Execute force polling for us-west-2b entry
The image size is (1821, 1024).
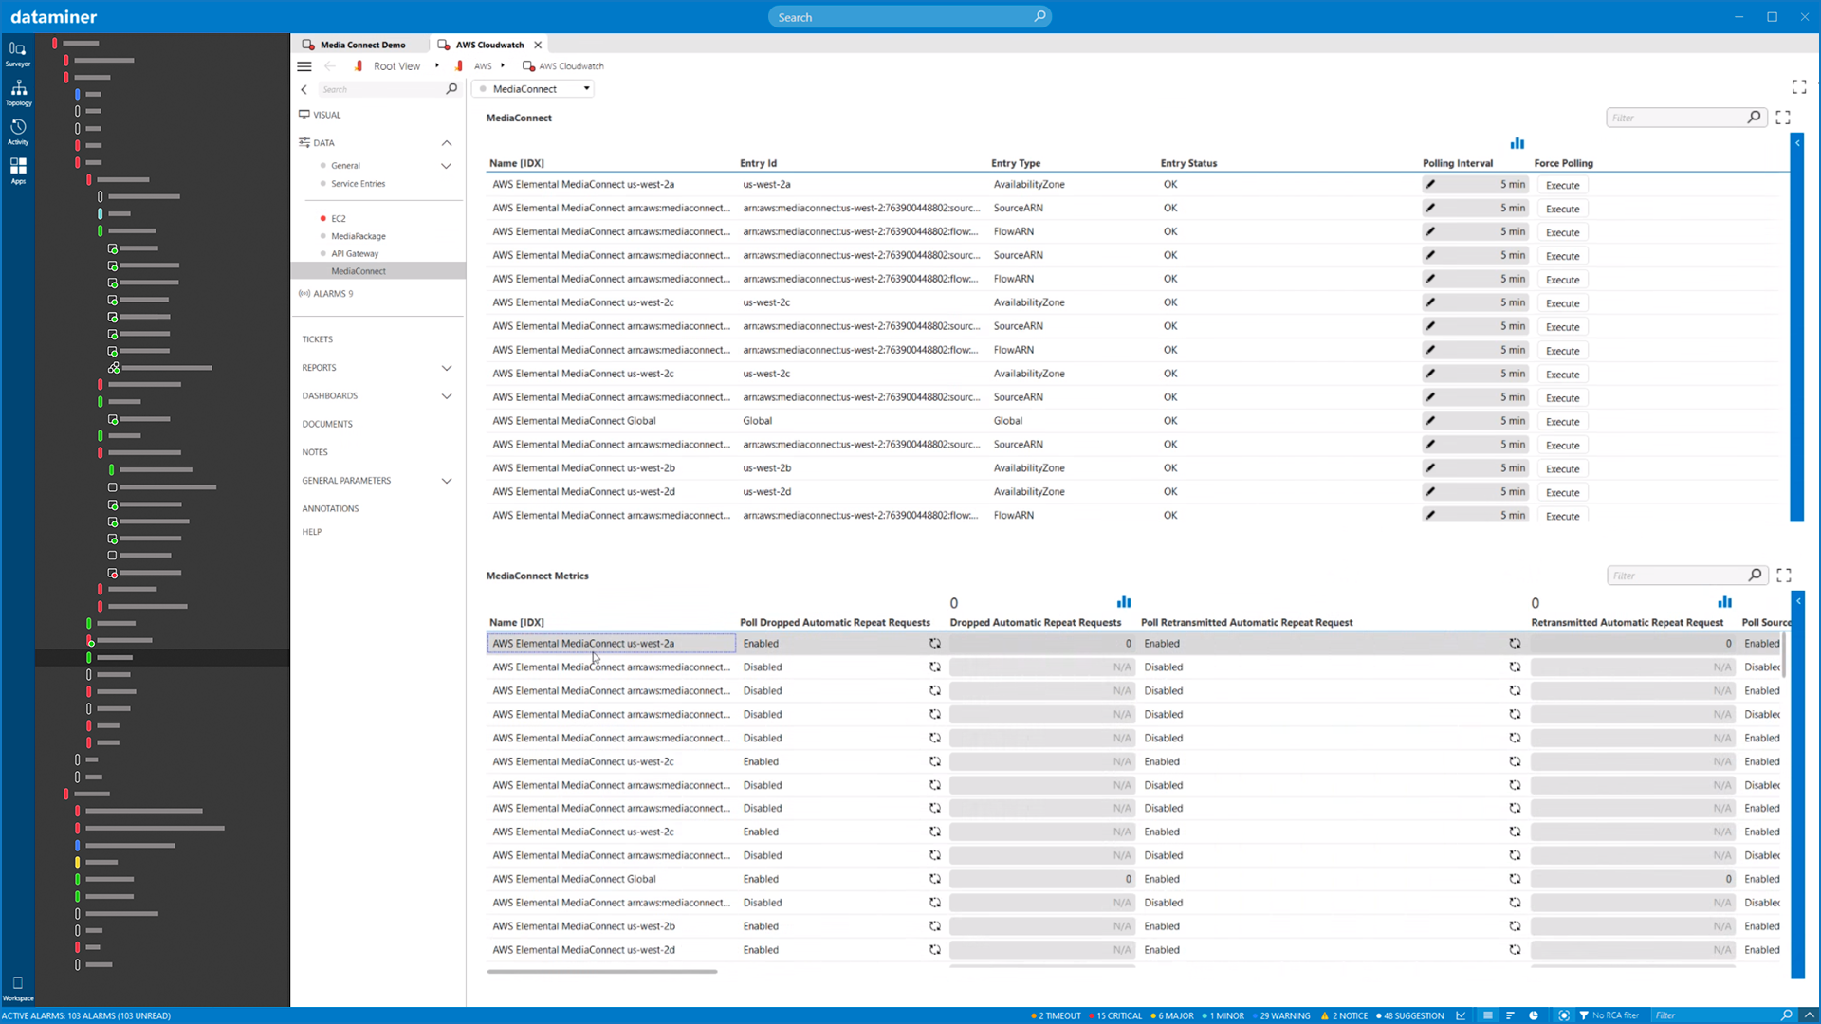[x=1562, y=469]
